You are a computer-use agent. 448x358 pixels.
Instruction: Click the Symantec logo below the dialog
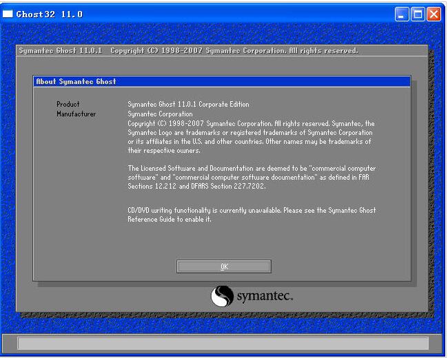[x=252, y=296]
